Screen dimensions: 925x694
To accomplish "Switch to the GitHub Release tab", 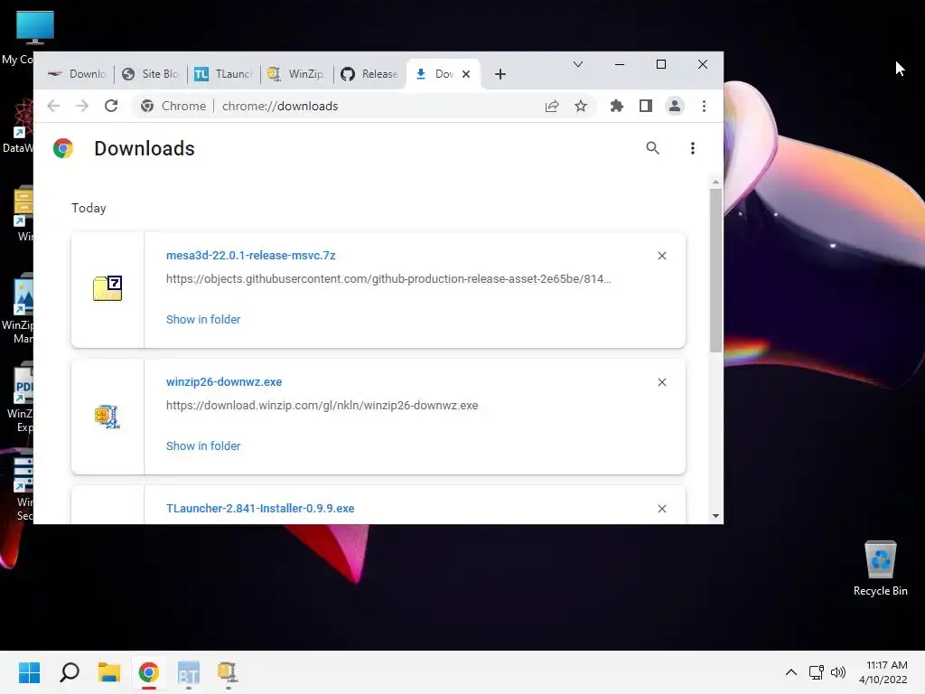I will 369,74.
